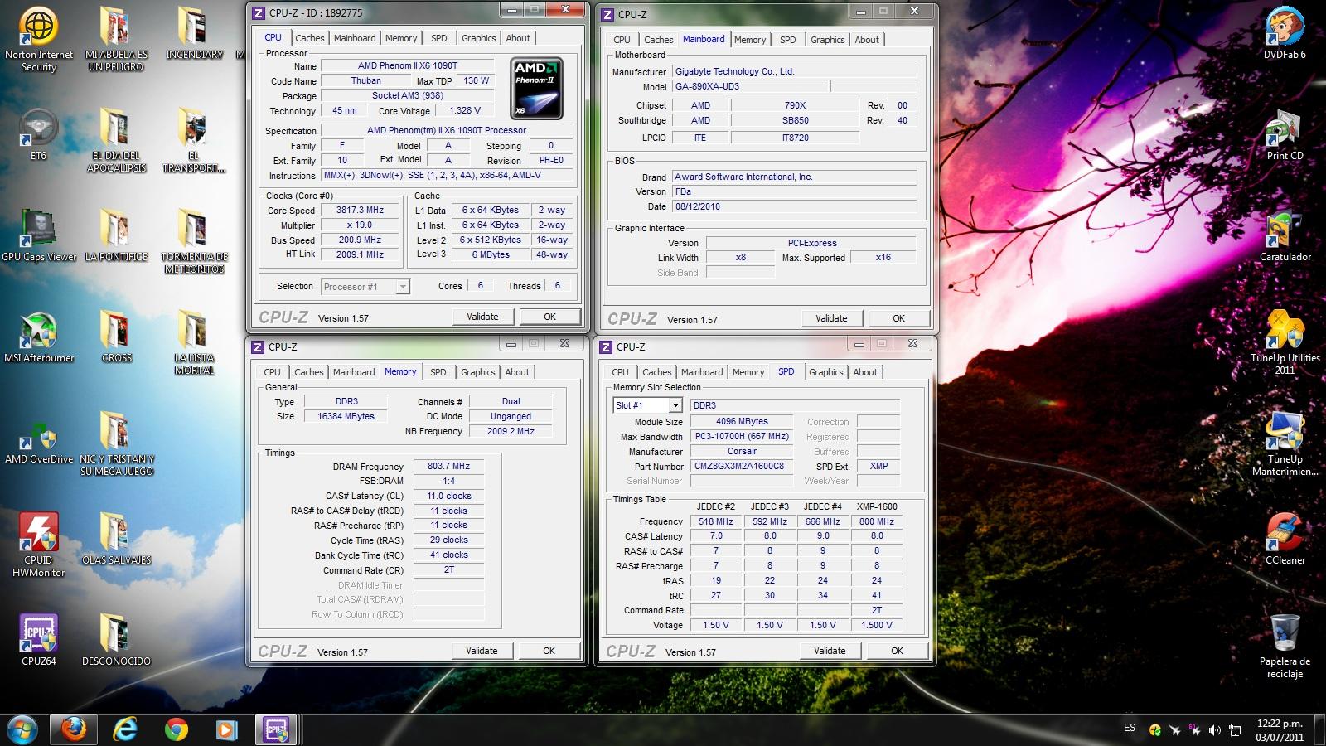This screenshot has width=1326, height=746.
Task: Open About tab in Mainboard window
Action: click(x=867, y=40)
